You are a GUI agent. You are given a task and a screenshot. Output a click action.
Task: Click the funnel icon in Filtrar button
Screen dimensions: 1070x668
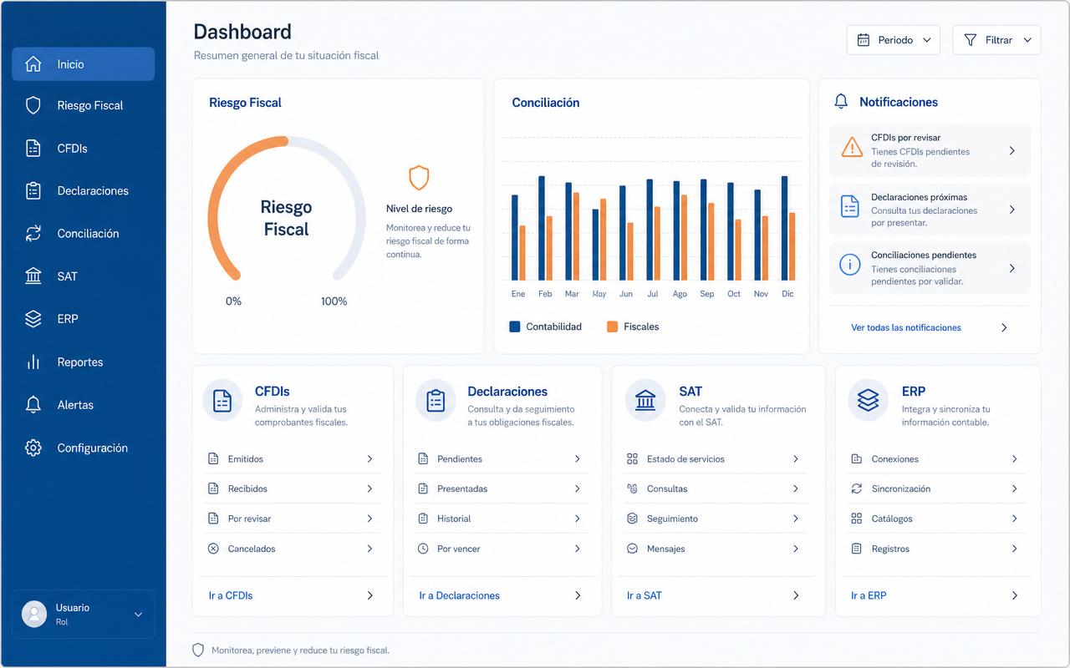[x=971, y=40]
